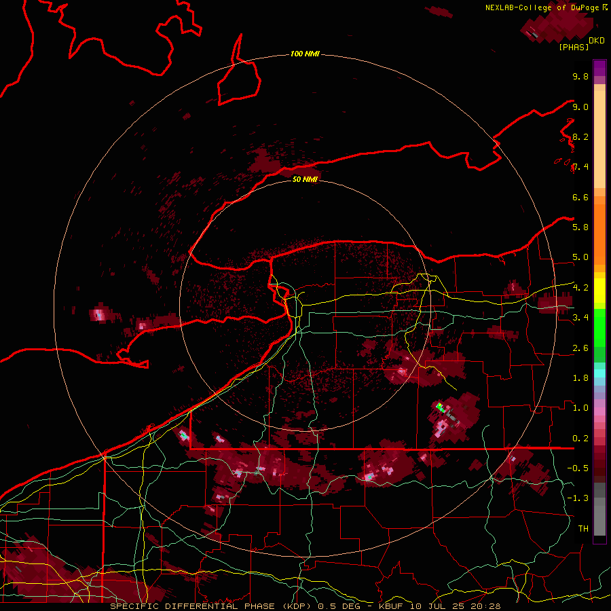The width and height of the screenshot is (611, 611).
Task: Click the -1.3 value on the color scale
Action: [578, 498]
